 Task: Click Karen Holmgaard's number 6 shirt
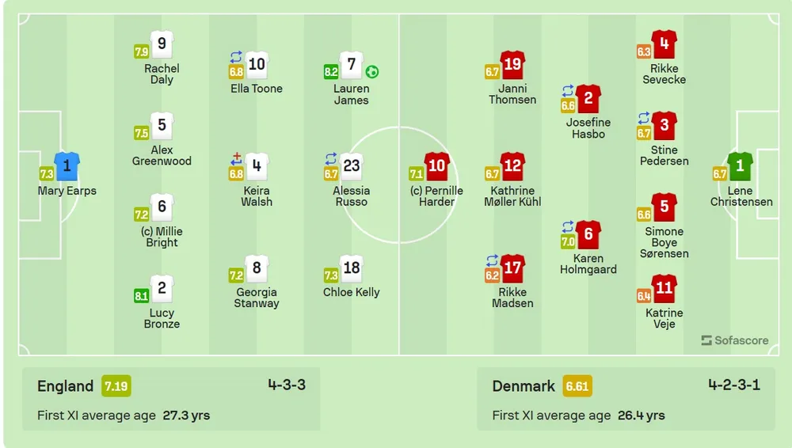588,234
